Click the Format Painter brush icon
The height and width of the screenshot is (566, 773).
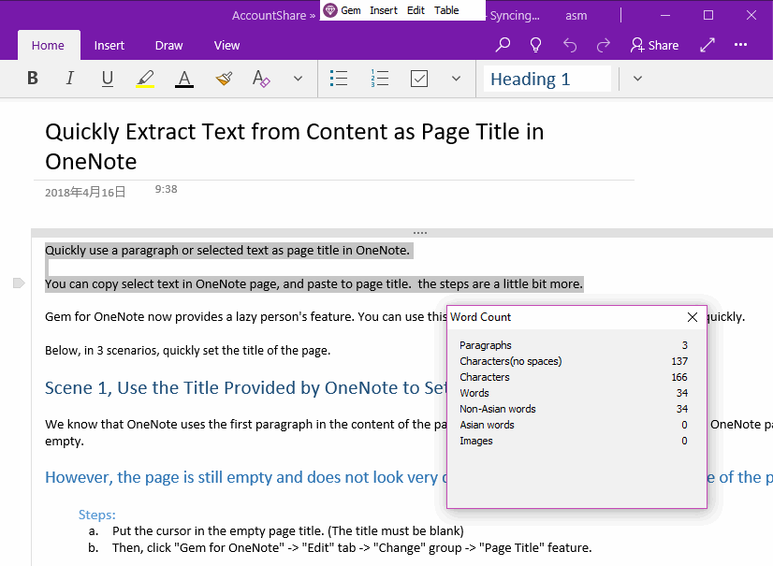point(224,79)
